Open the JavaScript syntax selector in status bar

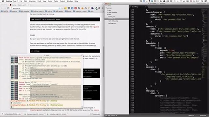203,116
